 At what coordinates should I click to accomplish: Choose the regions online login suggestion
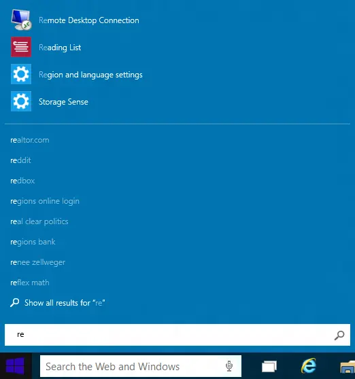[45, 201]
